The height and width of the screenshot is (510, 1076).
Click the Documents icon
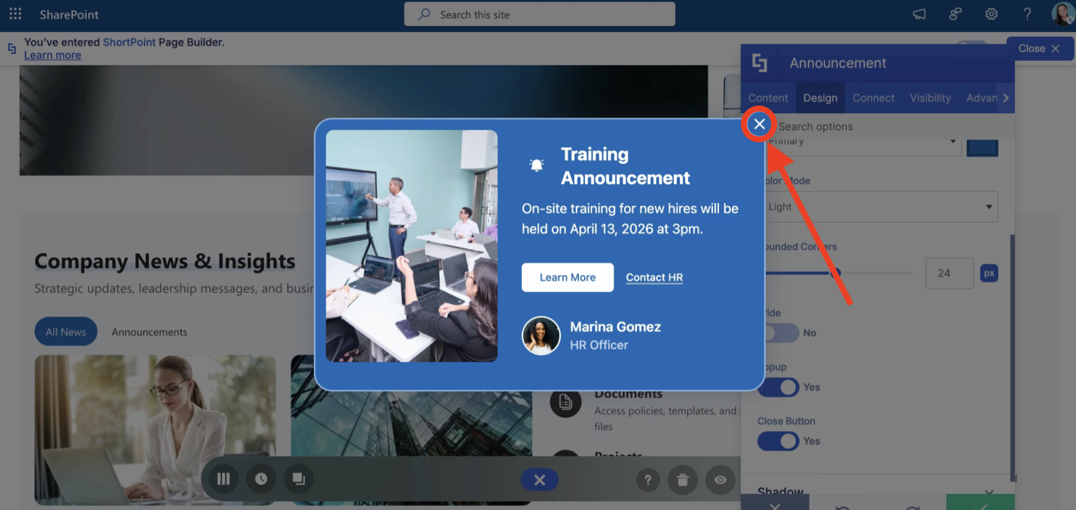565,402
